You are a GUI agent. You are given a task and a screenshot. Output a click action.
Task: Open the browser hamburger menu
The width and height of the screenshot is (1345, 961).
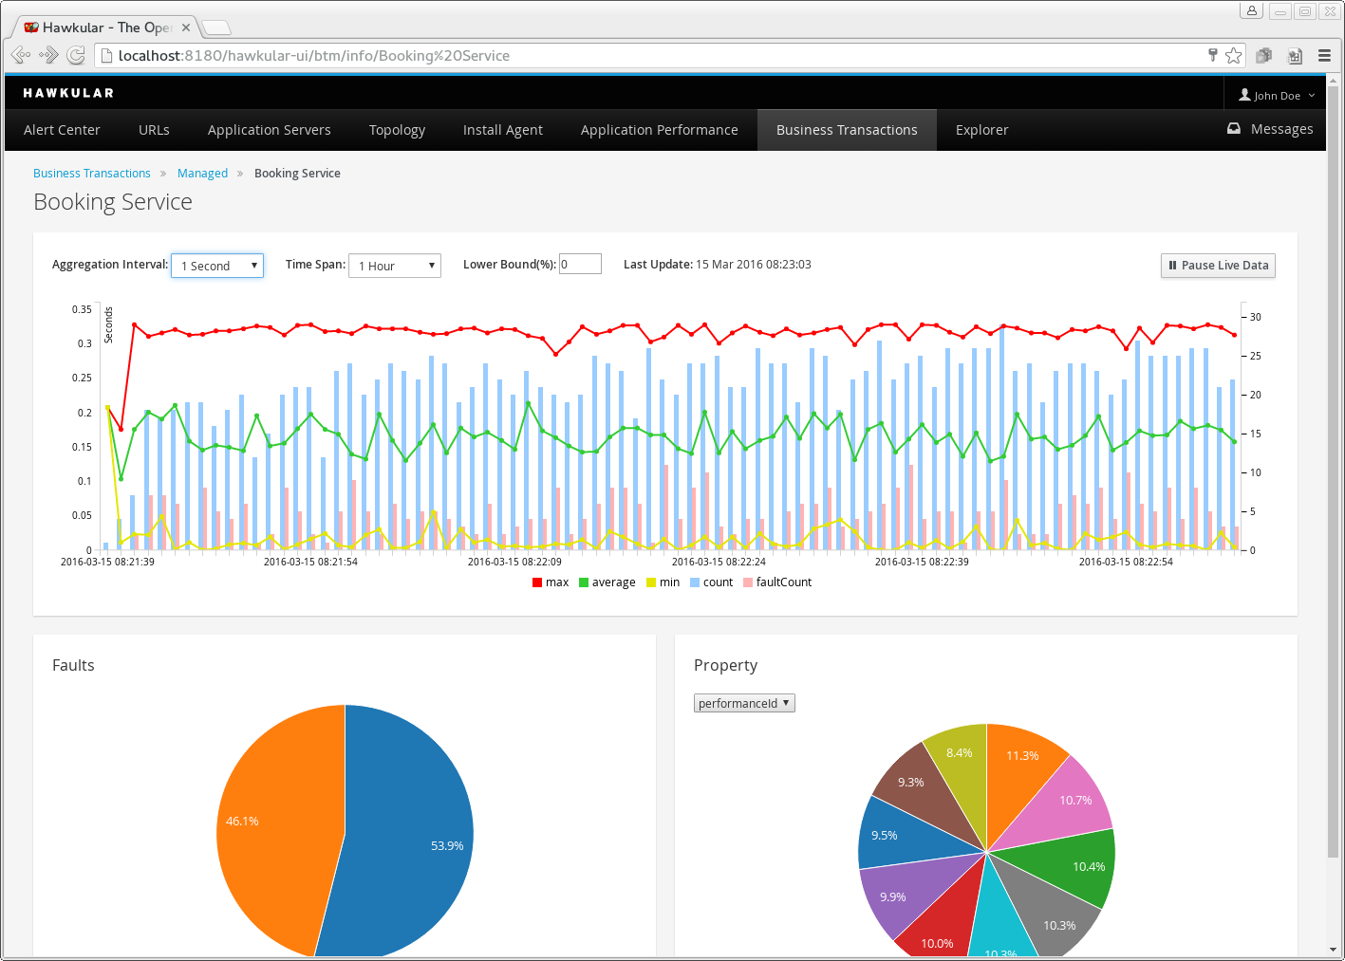tap(1324, 55)
